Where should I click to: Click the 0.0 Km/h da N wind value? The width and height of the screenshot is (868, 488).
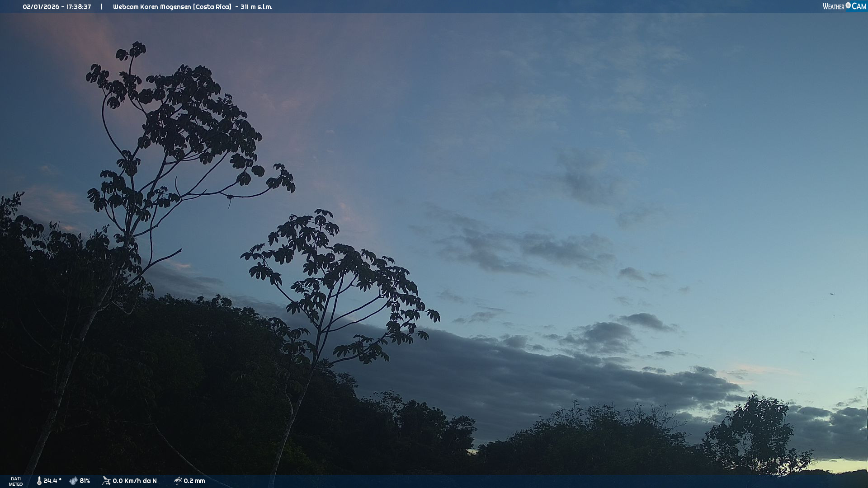(x=135, y=481)
